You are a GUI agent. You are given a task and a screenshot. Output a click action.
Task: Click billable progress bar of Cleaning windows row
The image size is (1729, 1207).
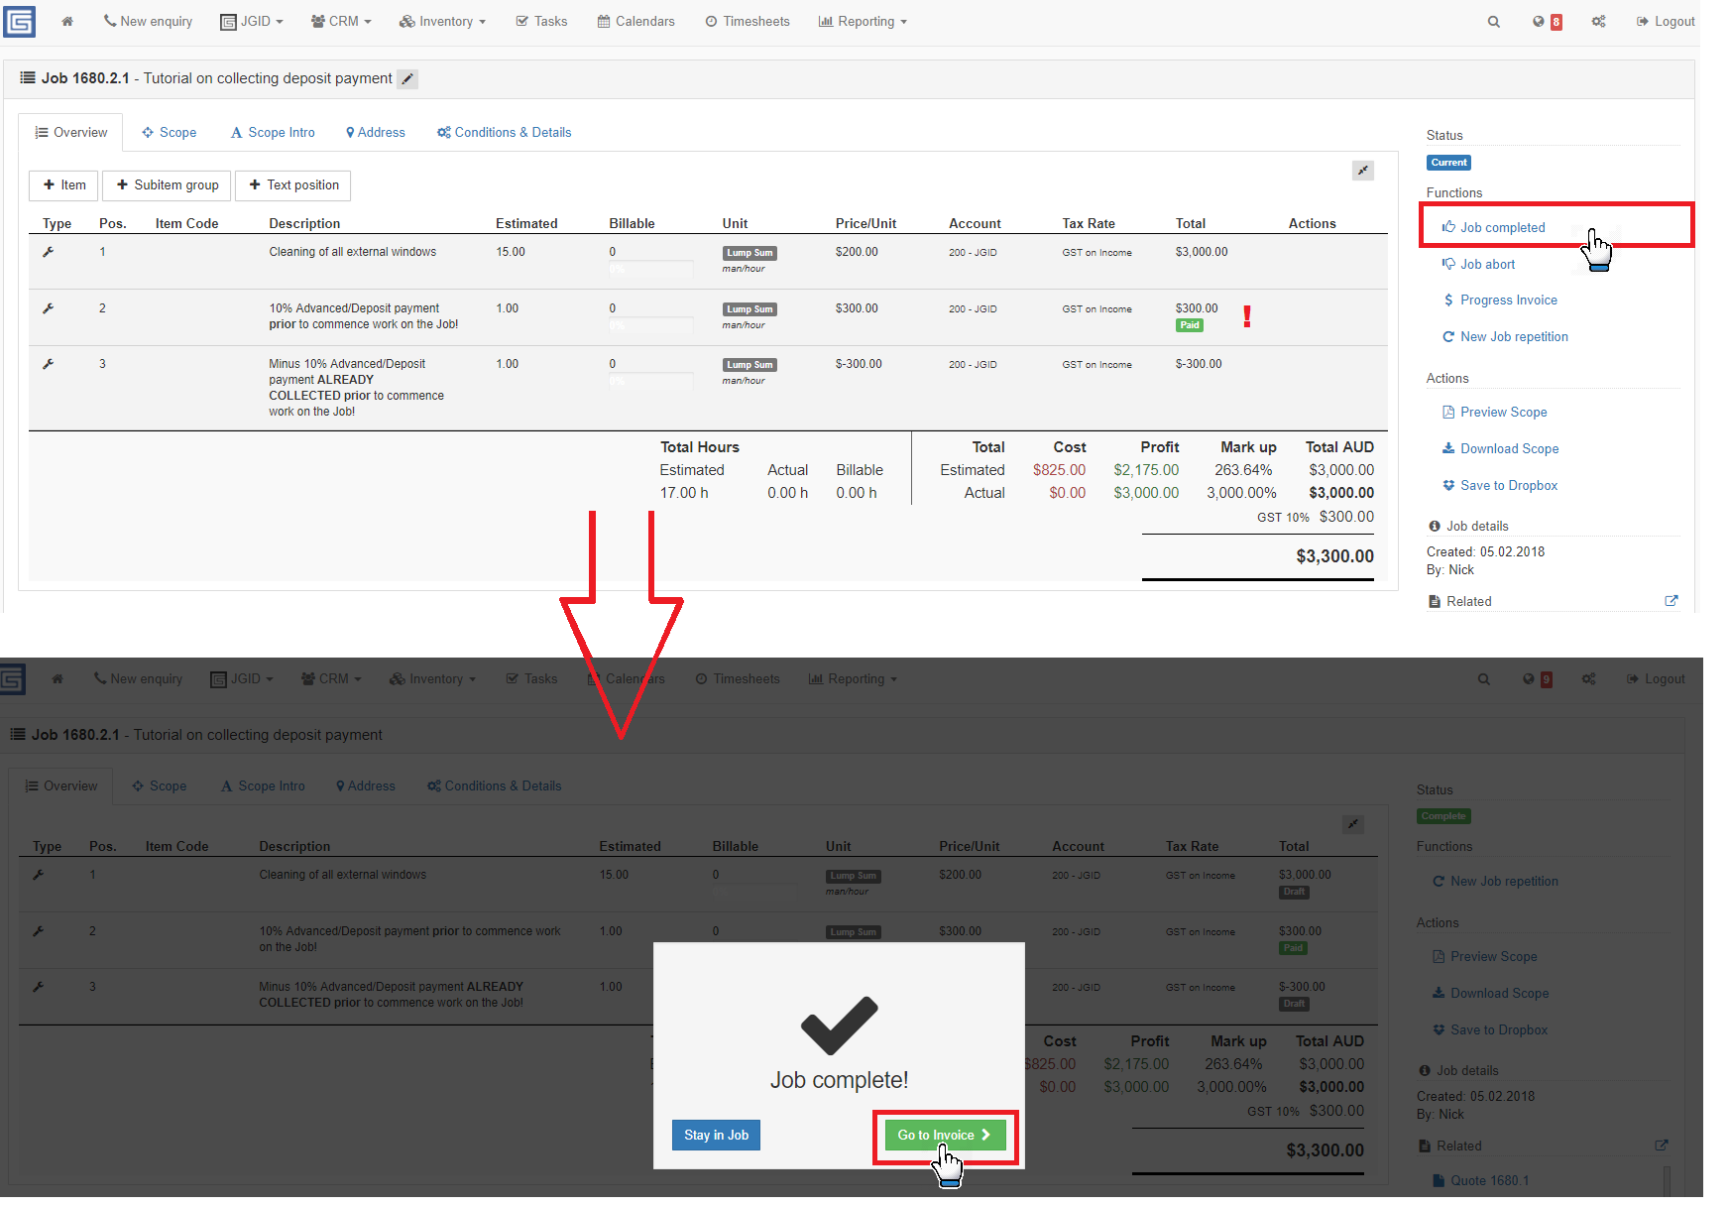pyautogui.click(x=651, y=269)
